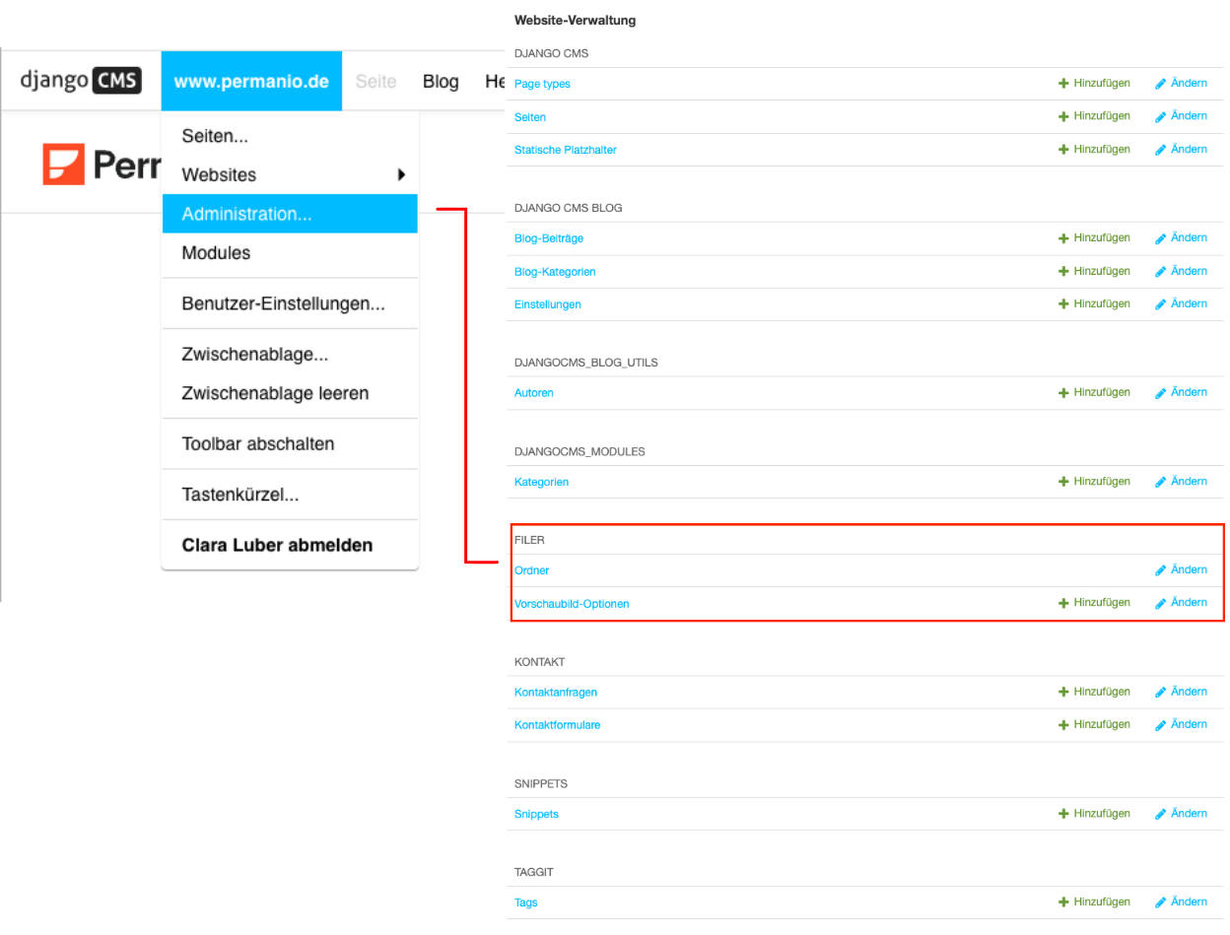
Task: Click Ändern pencil for Ordner
Action: pos(1181,570)
